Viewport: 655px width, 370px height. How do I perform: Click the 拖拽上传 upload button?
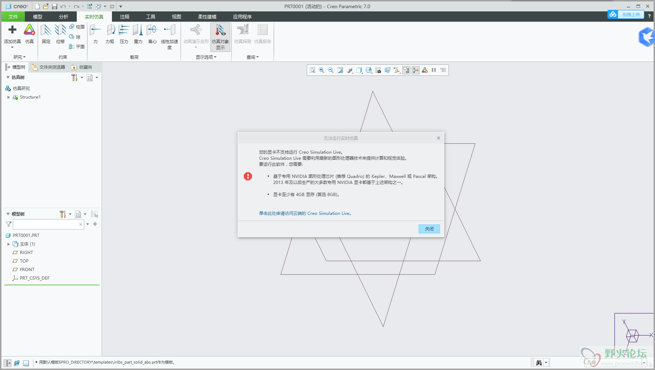pos(626,14)
